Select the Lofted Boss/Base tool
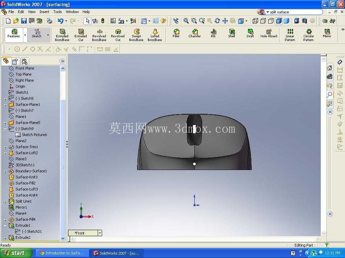The width and height of the screenshot is (345, 258). [x=155, y=35]
